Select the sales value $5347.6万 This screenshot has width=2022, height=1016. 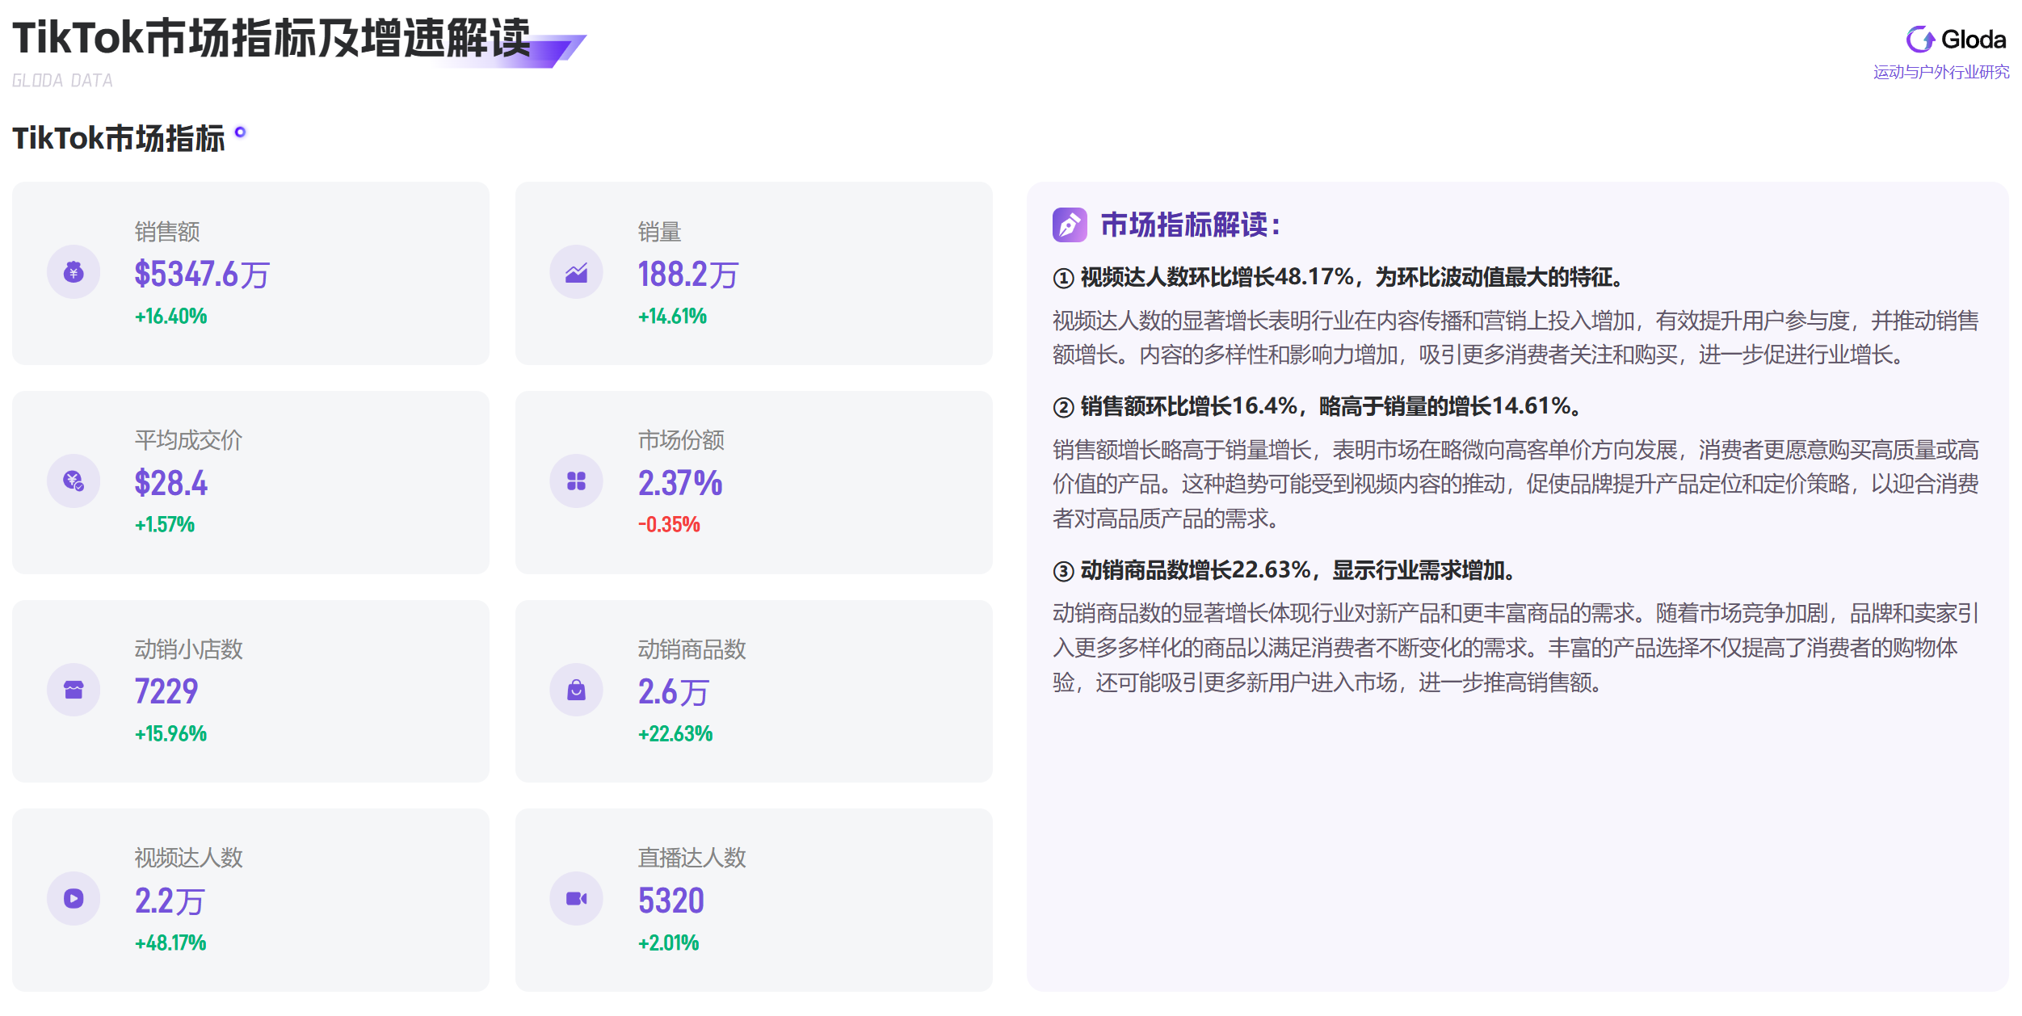(202, 275)
